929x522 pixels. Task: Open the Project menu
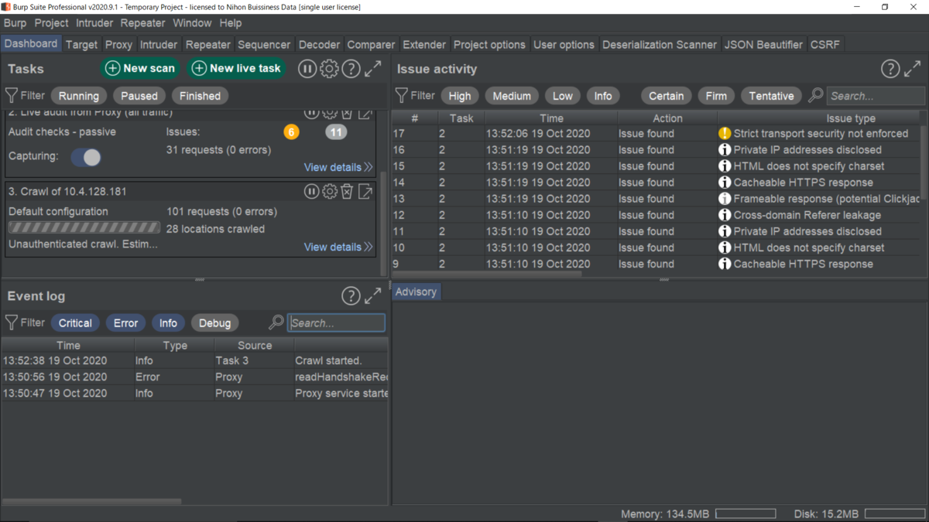click(52, 23)
